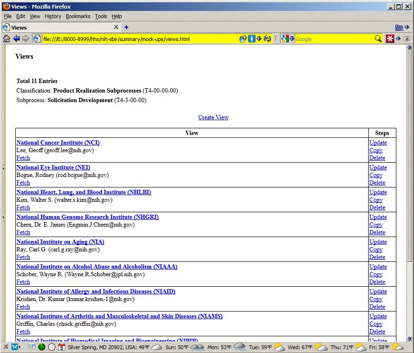This screenshot has height=353, width=414.
Task: Click the globe-with-plus icon in address bar
Action: pos(243,39)
